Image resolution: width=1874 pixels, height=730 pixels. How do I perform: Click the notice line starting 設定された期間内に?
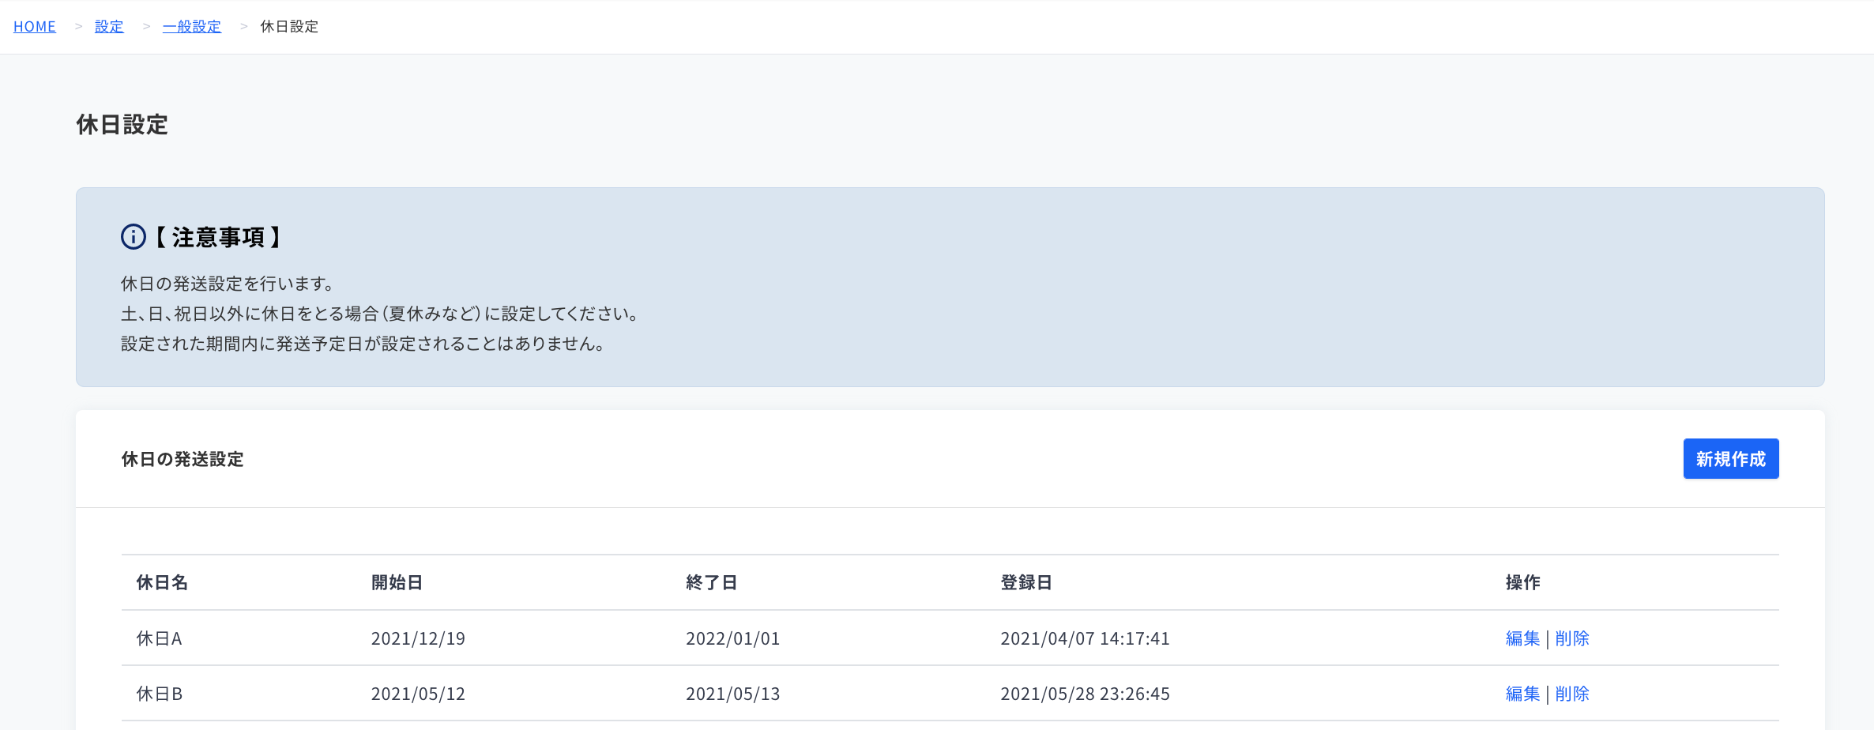coord(363,344)
